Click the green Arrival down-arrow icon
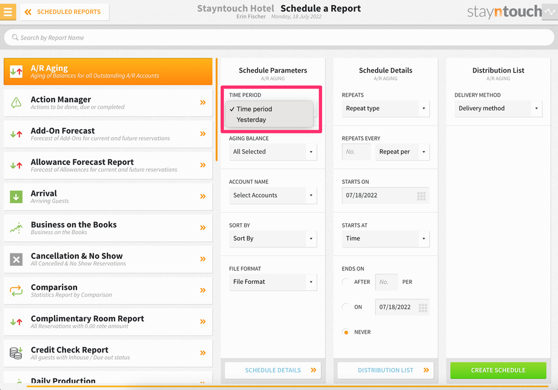Viewport: 558px width, 390px height. pyautogui.click(x=16, y=197)
